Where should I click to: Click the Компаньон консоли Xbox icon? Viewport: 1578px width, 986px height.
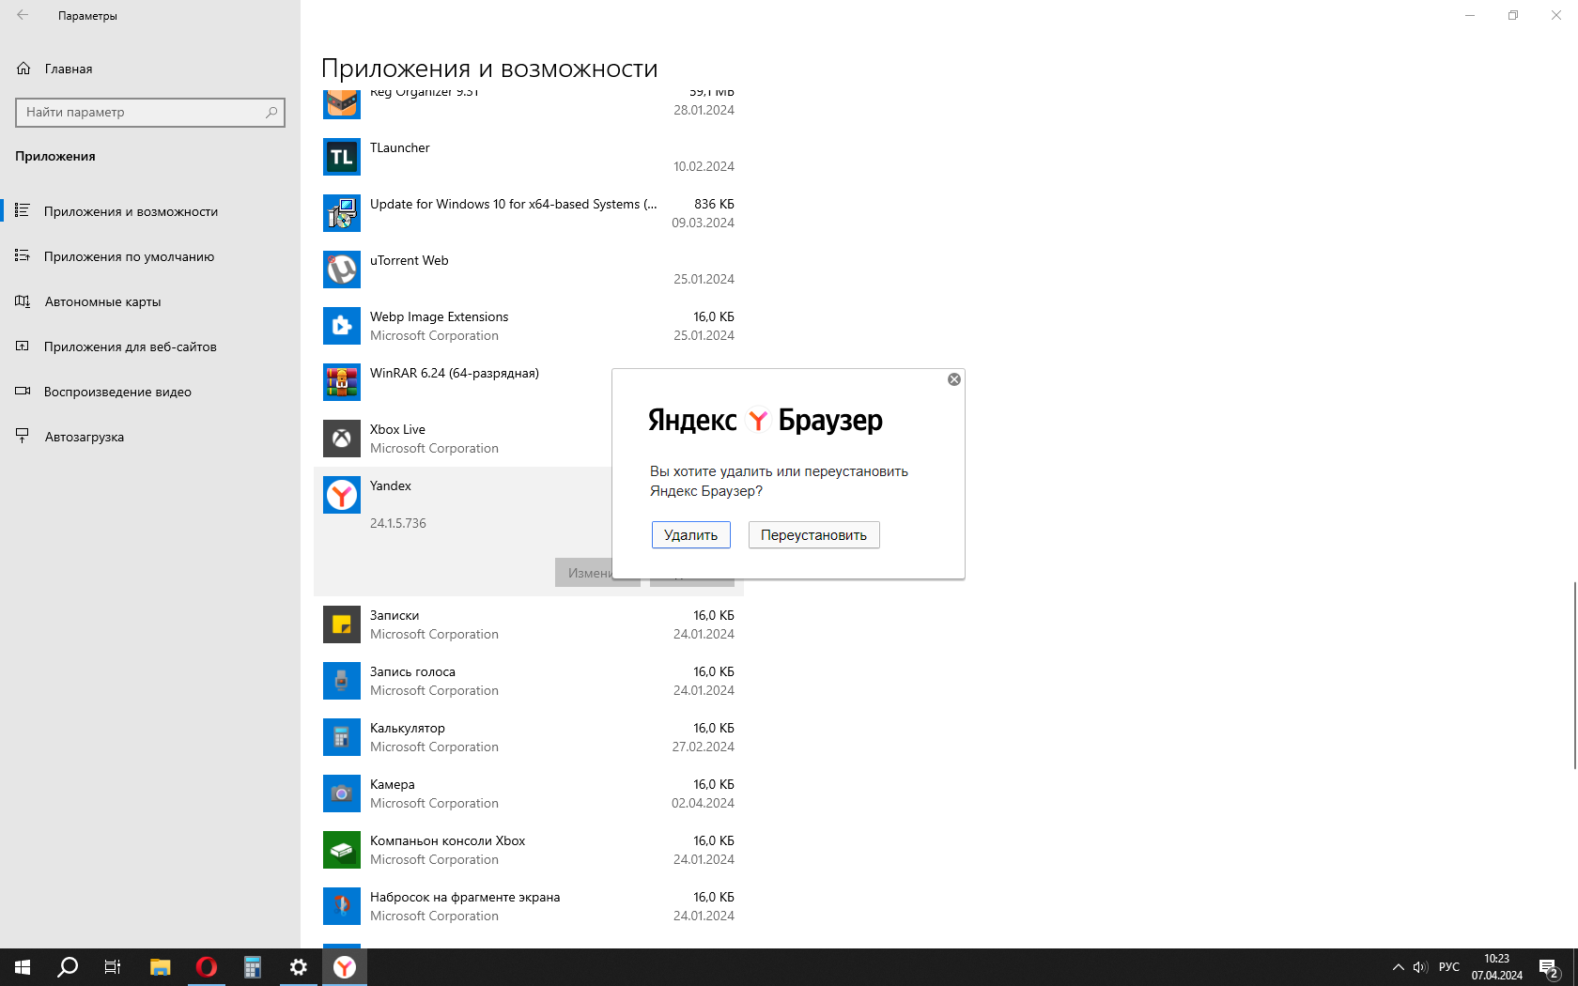342,850
